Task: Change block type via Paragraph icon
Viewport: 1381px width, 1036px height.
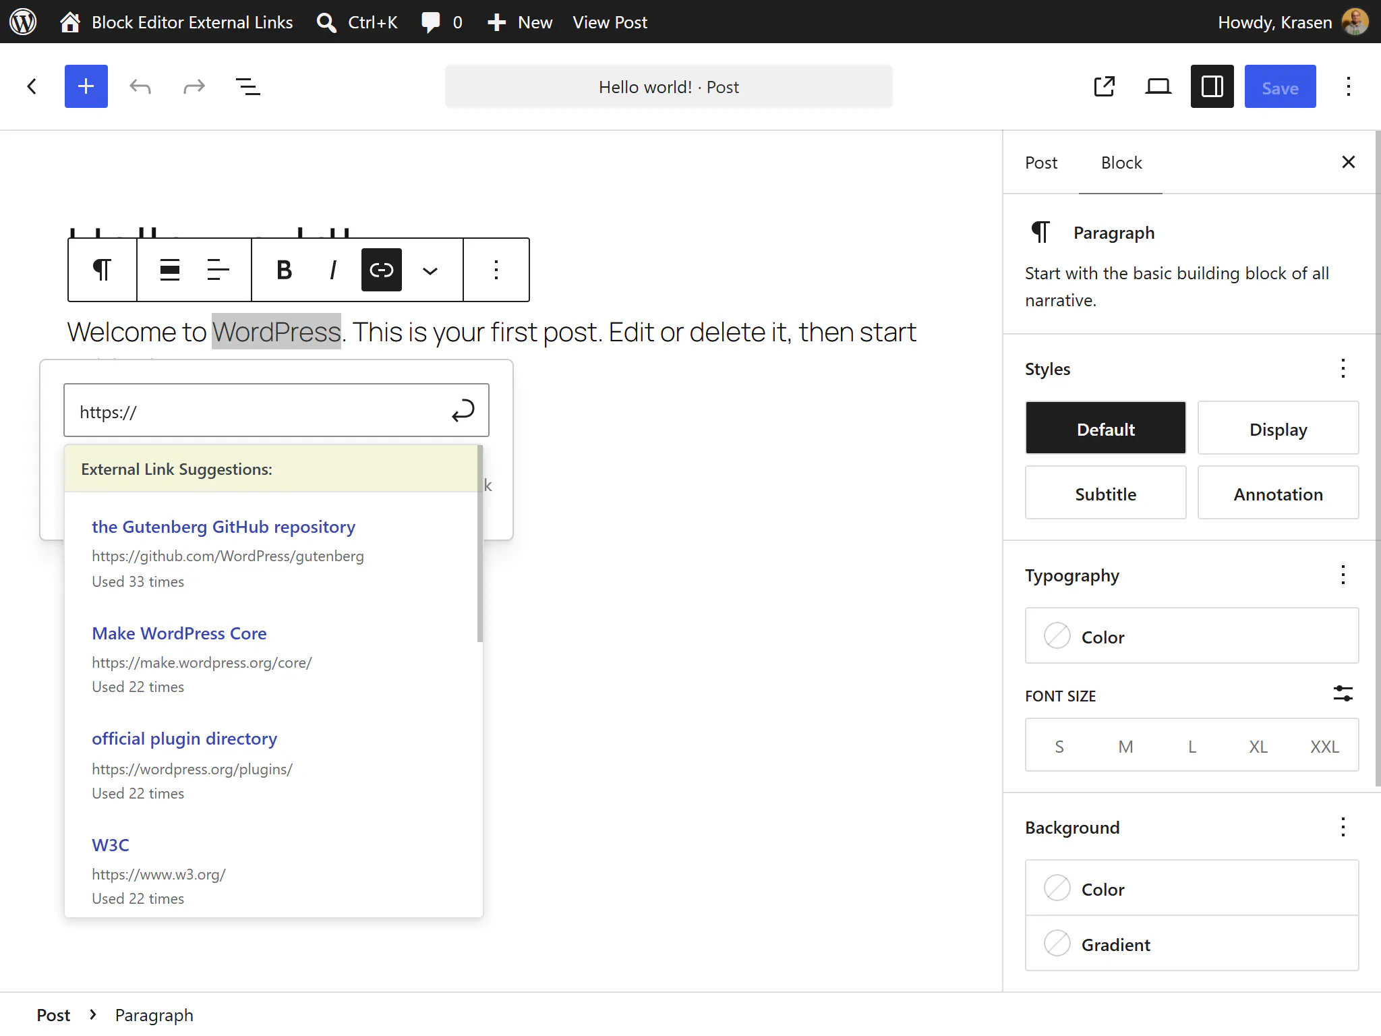Action: (x=102, y=270)
